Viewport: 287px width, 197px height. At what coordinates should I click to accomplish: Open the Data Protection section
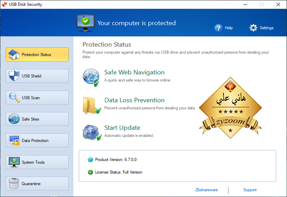(x=37, y=140)
